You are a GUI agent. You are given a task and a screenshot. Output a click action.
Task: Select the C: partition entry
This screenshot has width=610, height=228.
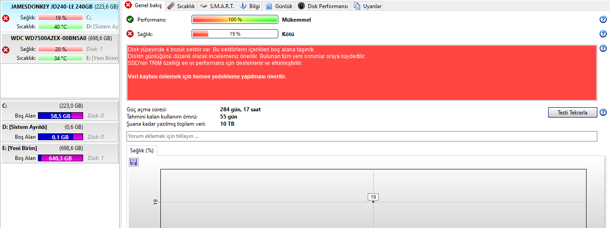(x=60, y=110)
